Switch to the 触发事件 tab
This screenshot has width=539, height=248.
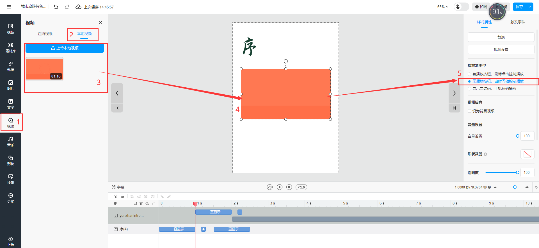(517, 22)
